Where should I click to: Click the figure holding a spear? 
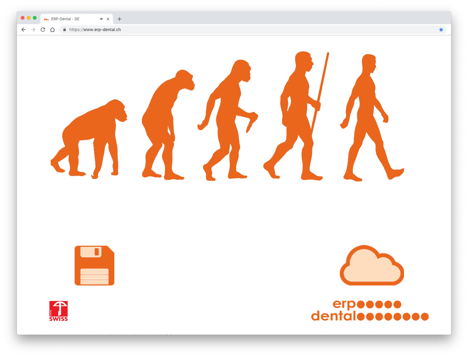(x=296, y=116)
